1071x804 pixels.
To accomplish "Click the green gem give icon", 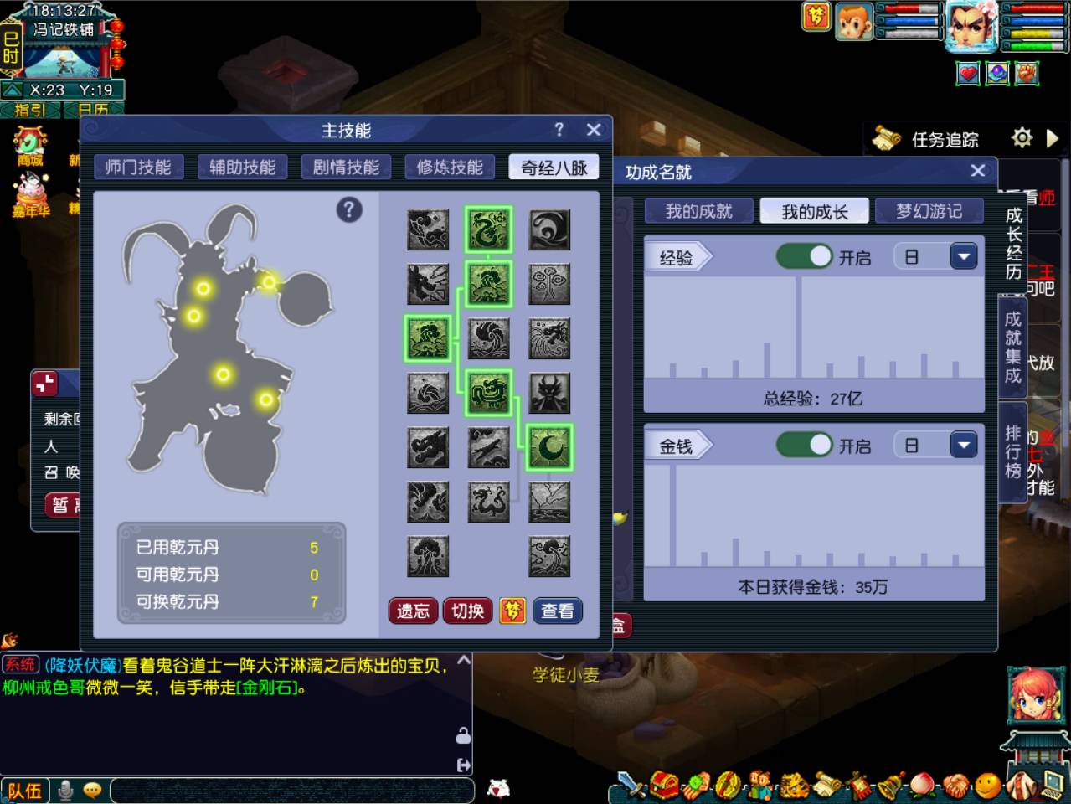I will pyautogui.click(x=696, y=785).
